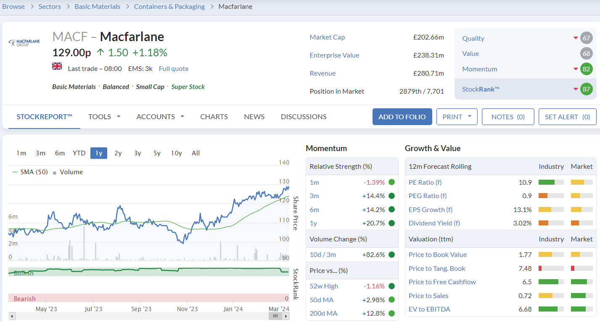Image resolution: width=600 pixels, height=322 pixels.
Task: Click the NOTES (0) button
Action: click(x=508, y=117)
